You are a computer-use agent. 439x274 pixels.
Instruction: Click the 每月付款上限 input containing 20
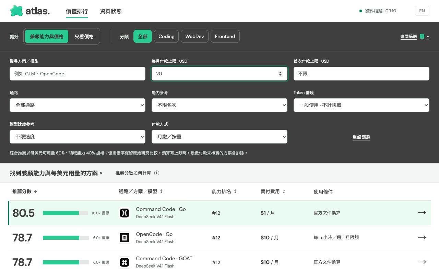tap(219, 74)
